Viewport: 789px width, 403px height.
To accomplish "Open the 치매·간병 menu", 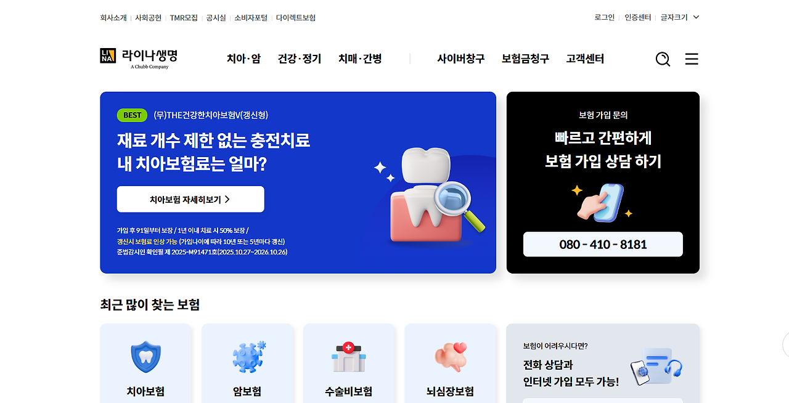I will coord(360,59).
